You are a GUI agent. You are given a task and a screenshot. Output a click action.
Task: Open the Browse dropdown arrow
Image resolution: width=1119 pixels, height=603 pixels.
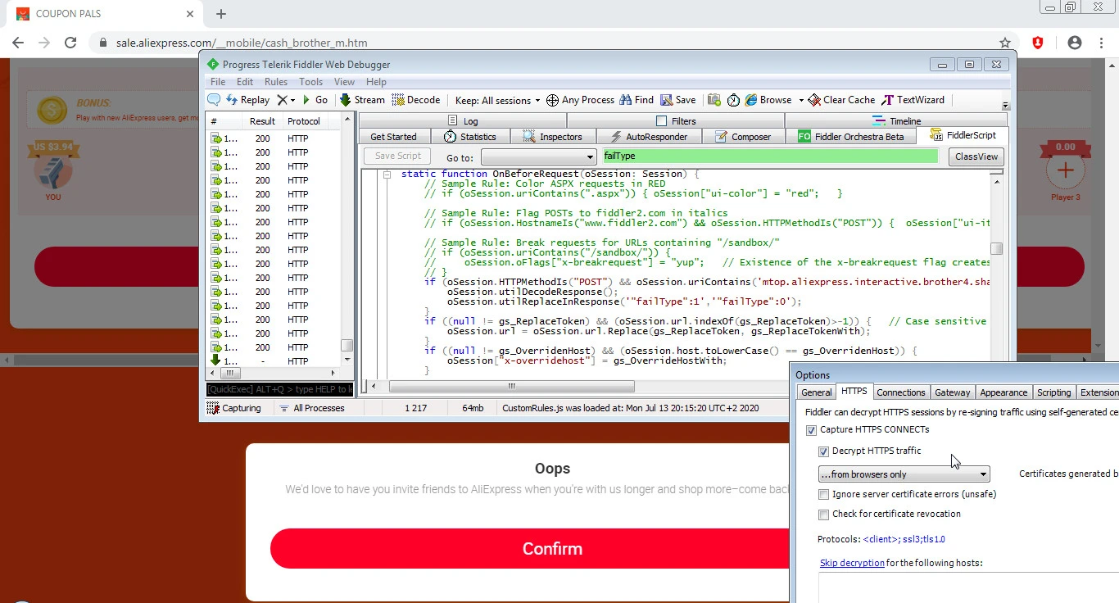(801, 100)
